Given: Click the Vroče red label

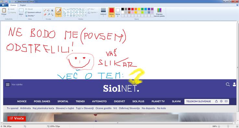Looking at the screenshot, I should click(17, 118).
